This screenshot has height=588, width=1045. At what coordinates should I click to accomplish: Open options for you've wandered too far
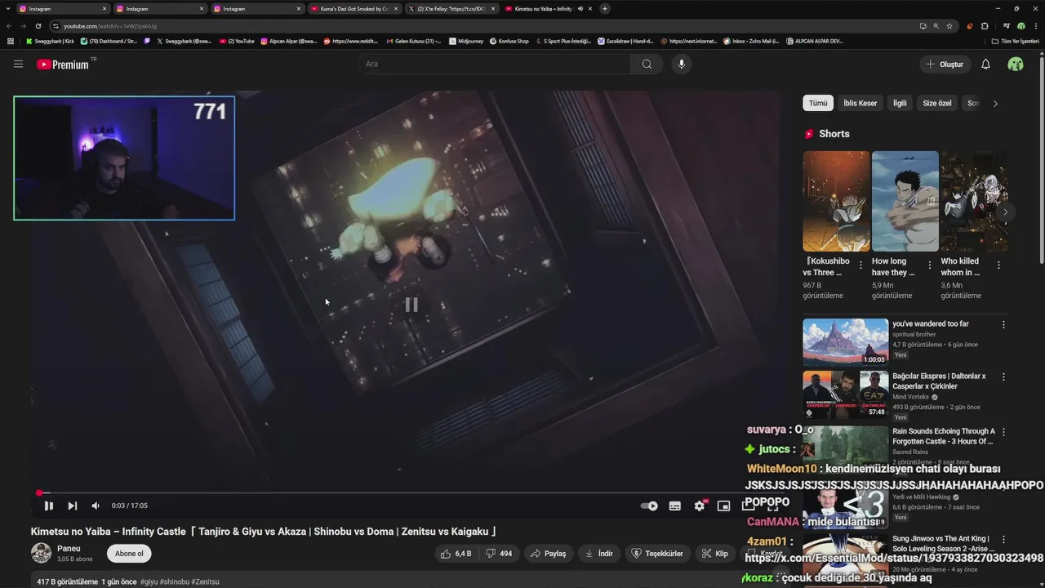point(1003,324)
